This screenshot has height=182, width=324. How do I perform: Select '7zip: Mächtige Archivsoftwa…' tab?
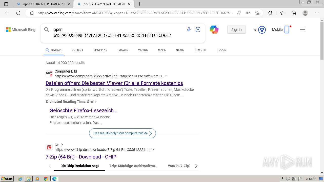[133, 166]
